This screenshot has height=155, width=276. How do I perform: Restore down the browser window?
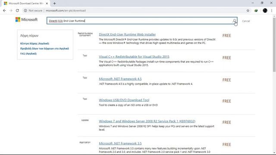pos(262,3)
